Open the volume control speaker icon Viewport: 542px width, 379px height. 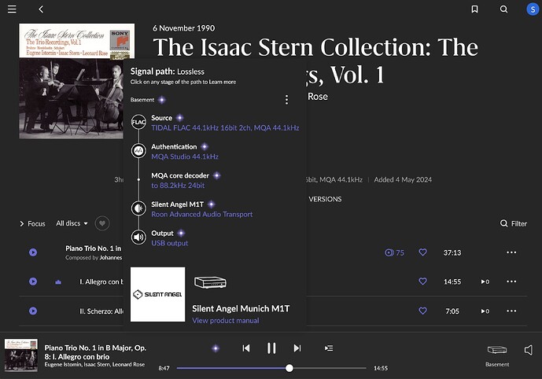tap(528, 351)
